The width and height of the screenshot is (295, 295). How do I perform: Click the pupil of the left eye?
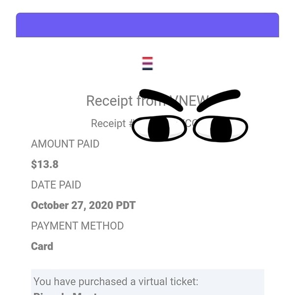(159, 129)
